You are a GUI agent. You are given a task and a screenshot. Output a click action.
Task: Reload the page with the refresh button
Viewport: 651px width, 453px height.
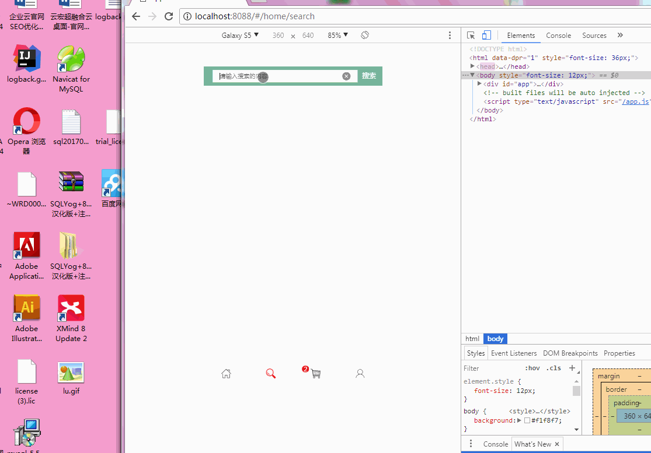169,16
